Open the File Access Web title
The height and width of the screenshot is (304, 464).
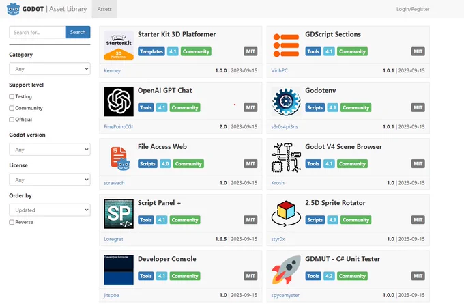pos(162,146)
